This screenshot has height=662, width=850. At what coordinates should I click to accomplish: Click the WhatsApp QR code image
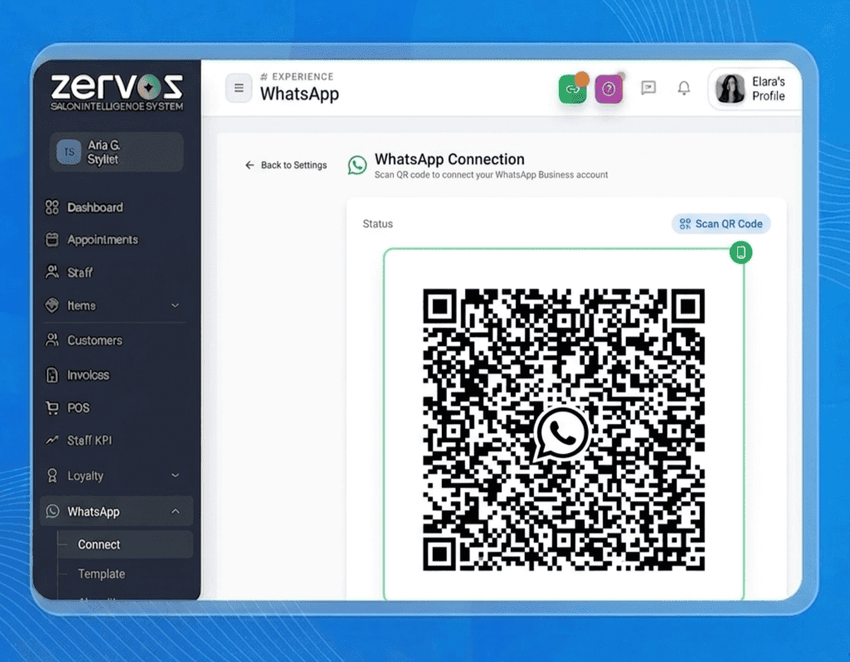564,430
